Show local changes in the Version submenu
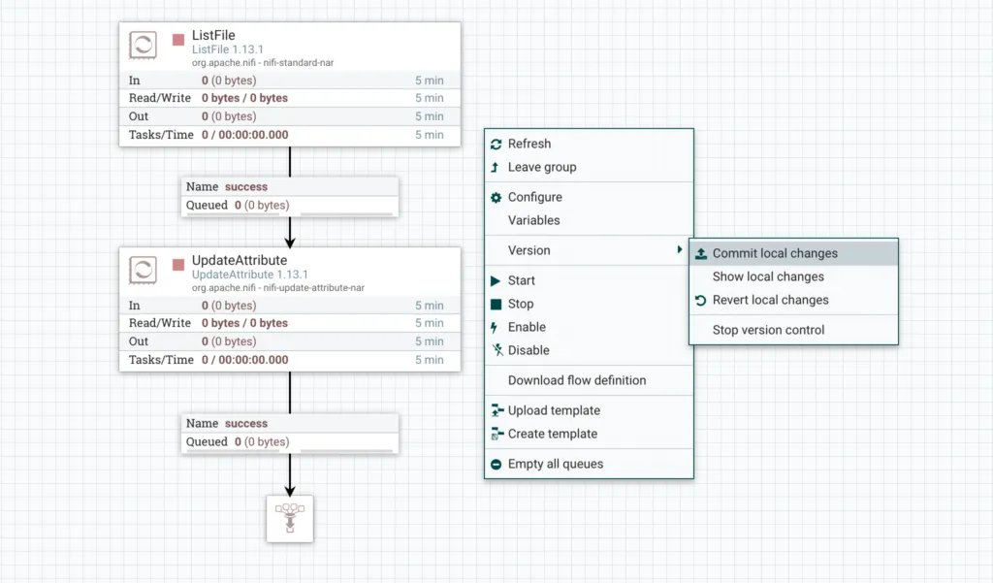 click(768, 276)
